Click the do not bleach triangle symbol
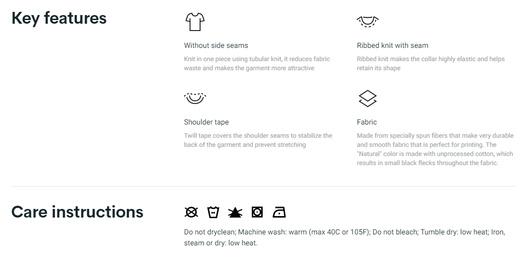 pyautogui.click(x=235, y=213)
